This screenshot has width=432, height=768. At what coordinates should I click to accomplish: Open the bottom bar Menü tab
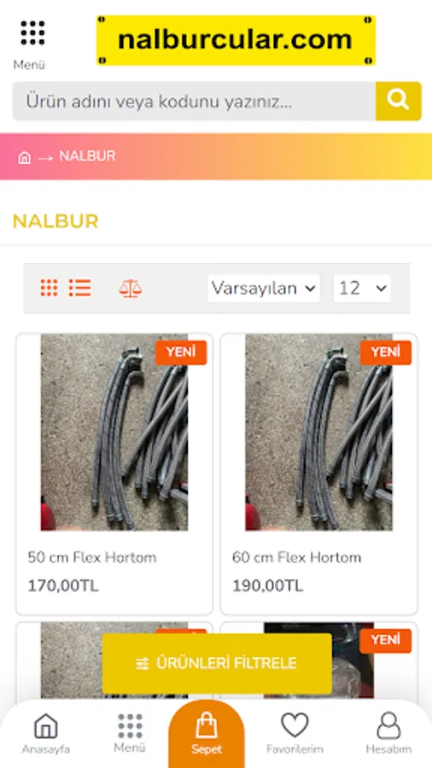pyautogui.click(x=130, y=733)
